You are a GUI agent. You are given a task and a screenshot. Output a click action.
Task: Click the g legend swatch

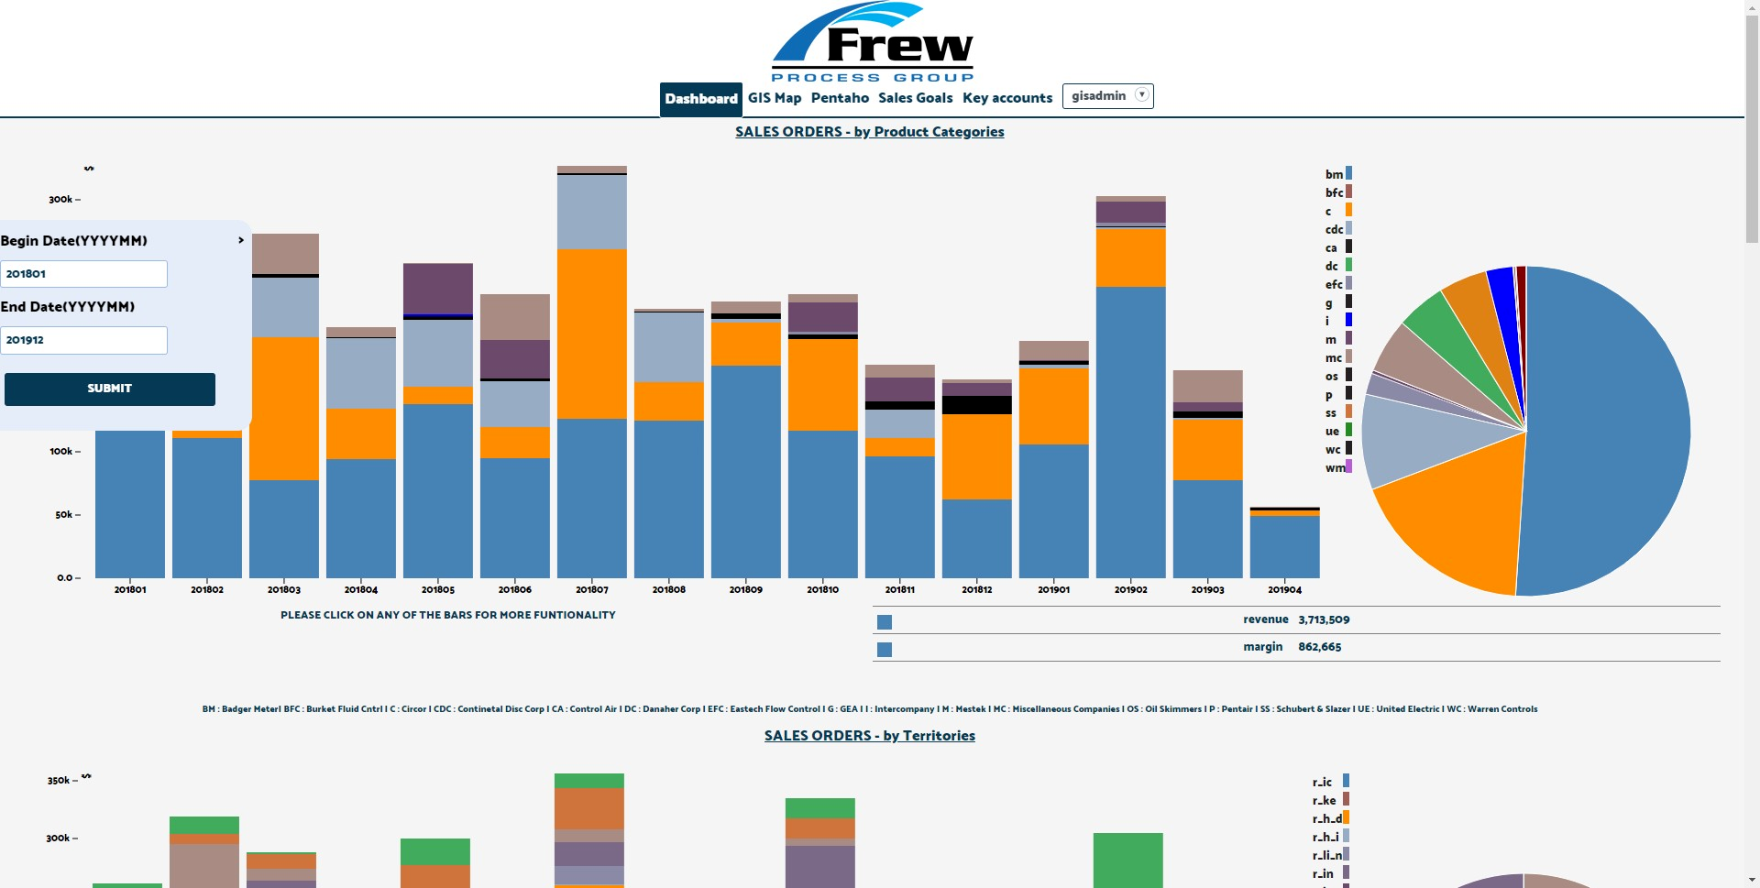1348,301
